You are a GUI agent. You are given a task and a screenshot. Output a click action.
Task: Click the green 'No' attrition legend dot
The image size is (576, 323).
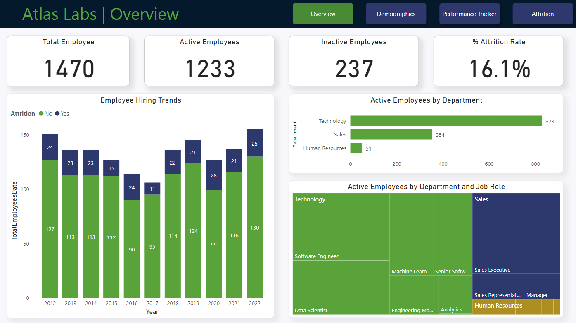(x=41, y=114)
